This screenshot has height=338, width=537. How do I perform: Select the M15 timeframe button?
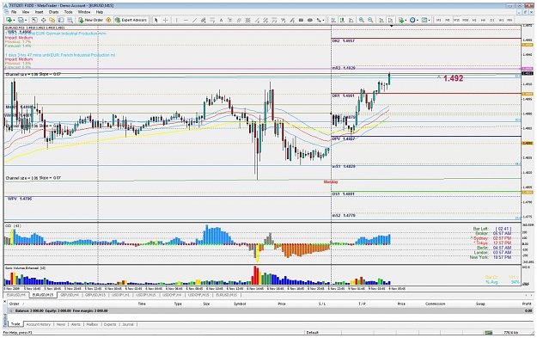(456, 20)
